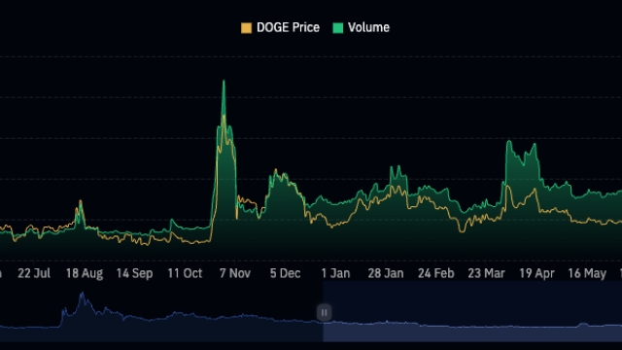Click the 11 Oct axis label
Image resolution: width=622 pixels, height=350 pixels.
(x=185, y=273)
